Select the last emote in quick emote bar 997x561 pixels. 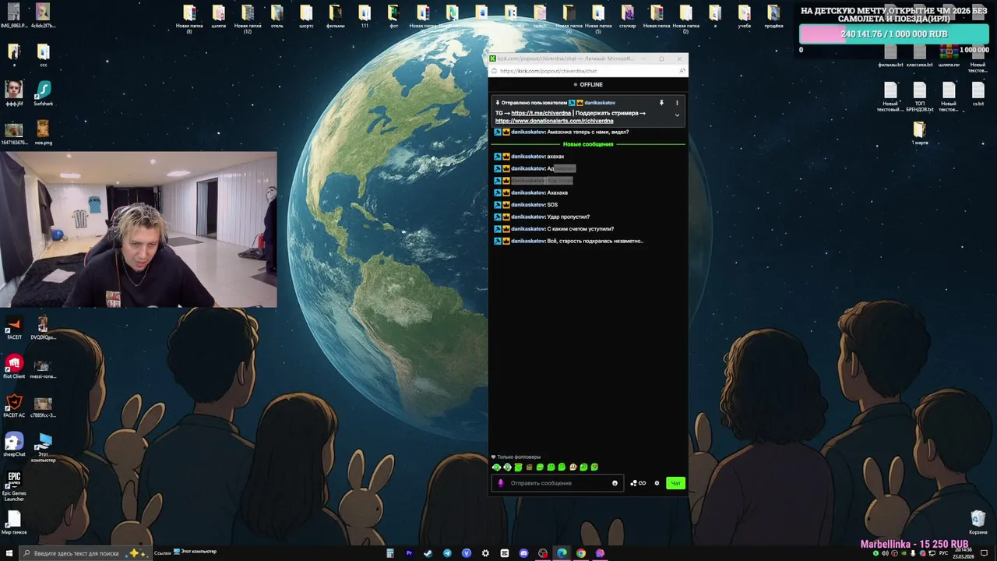pyautogui.click(x=594, y=467)
